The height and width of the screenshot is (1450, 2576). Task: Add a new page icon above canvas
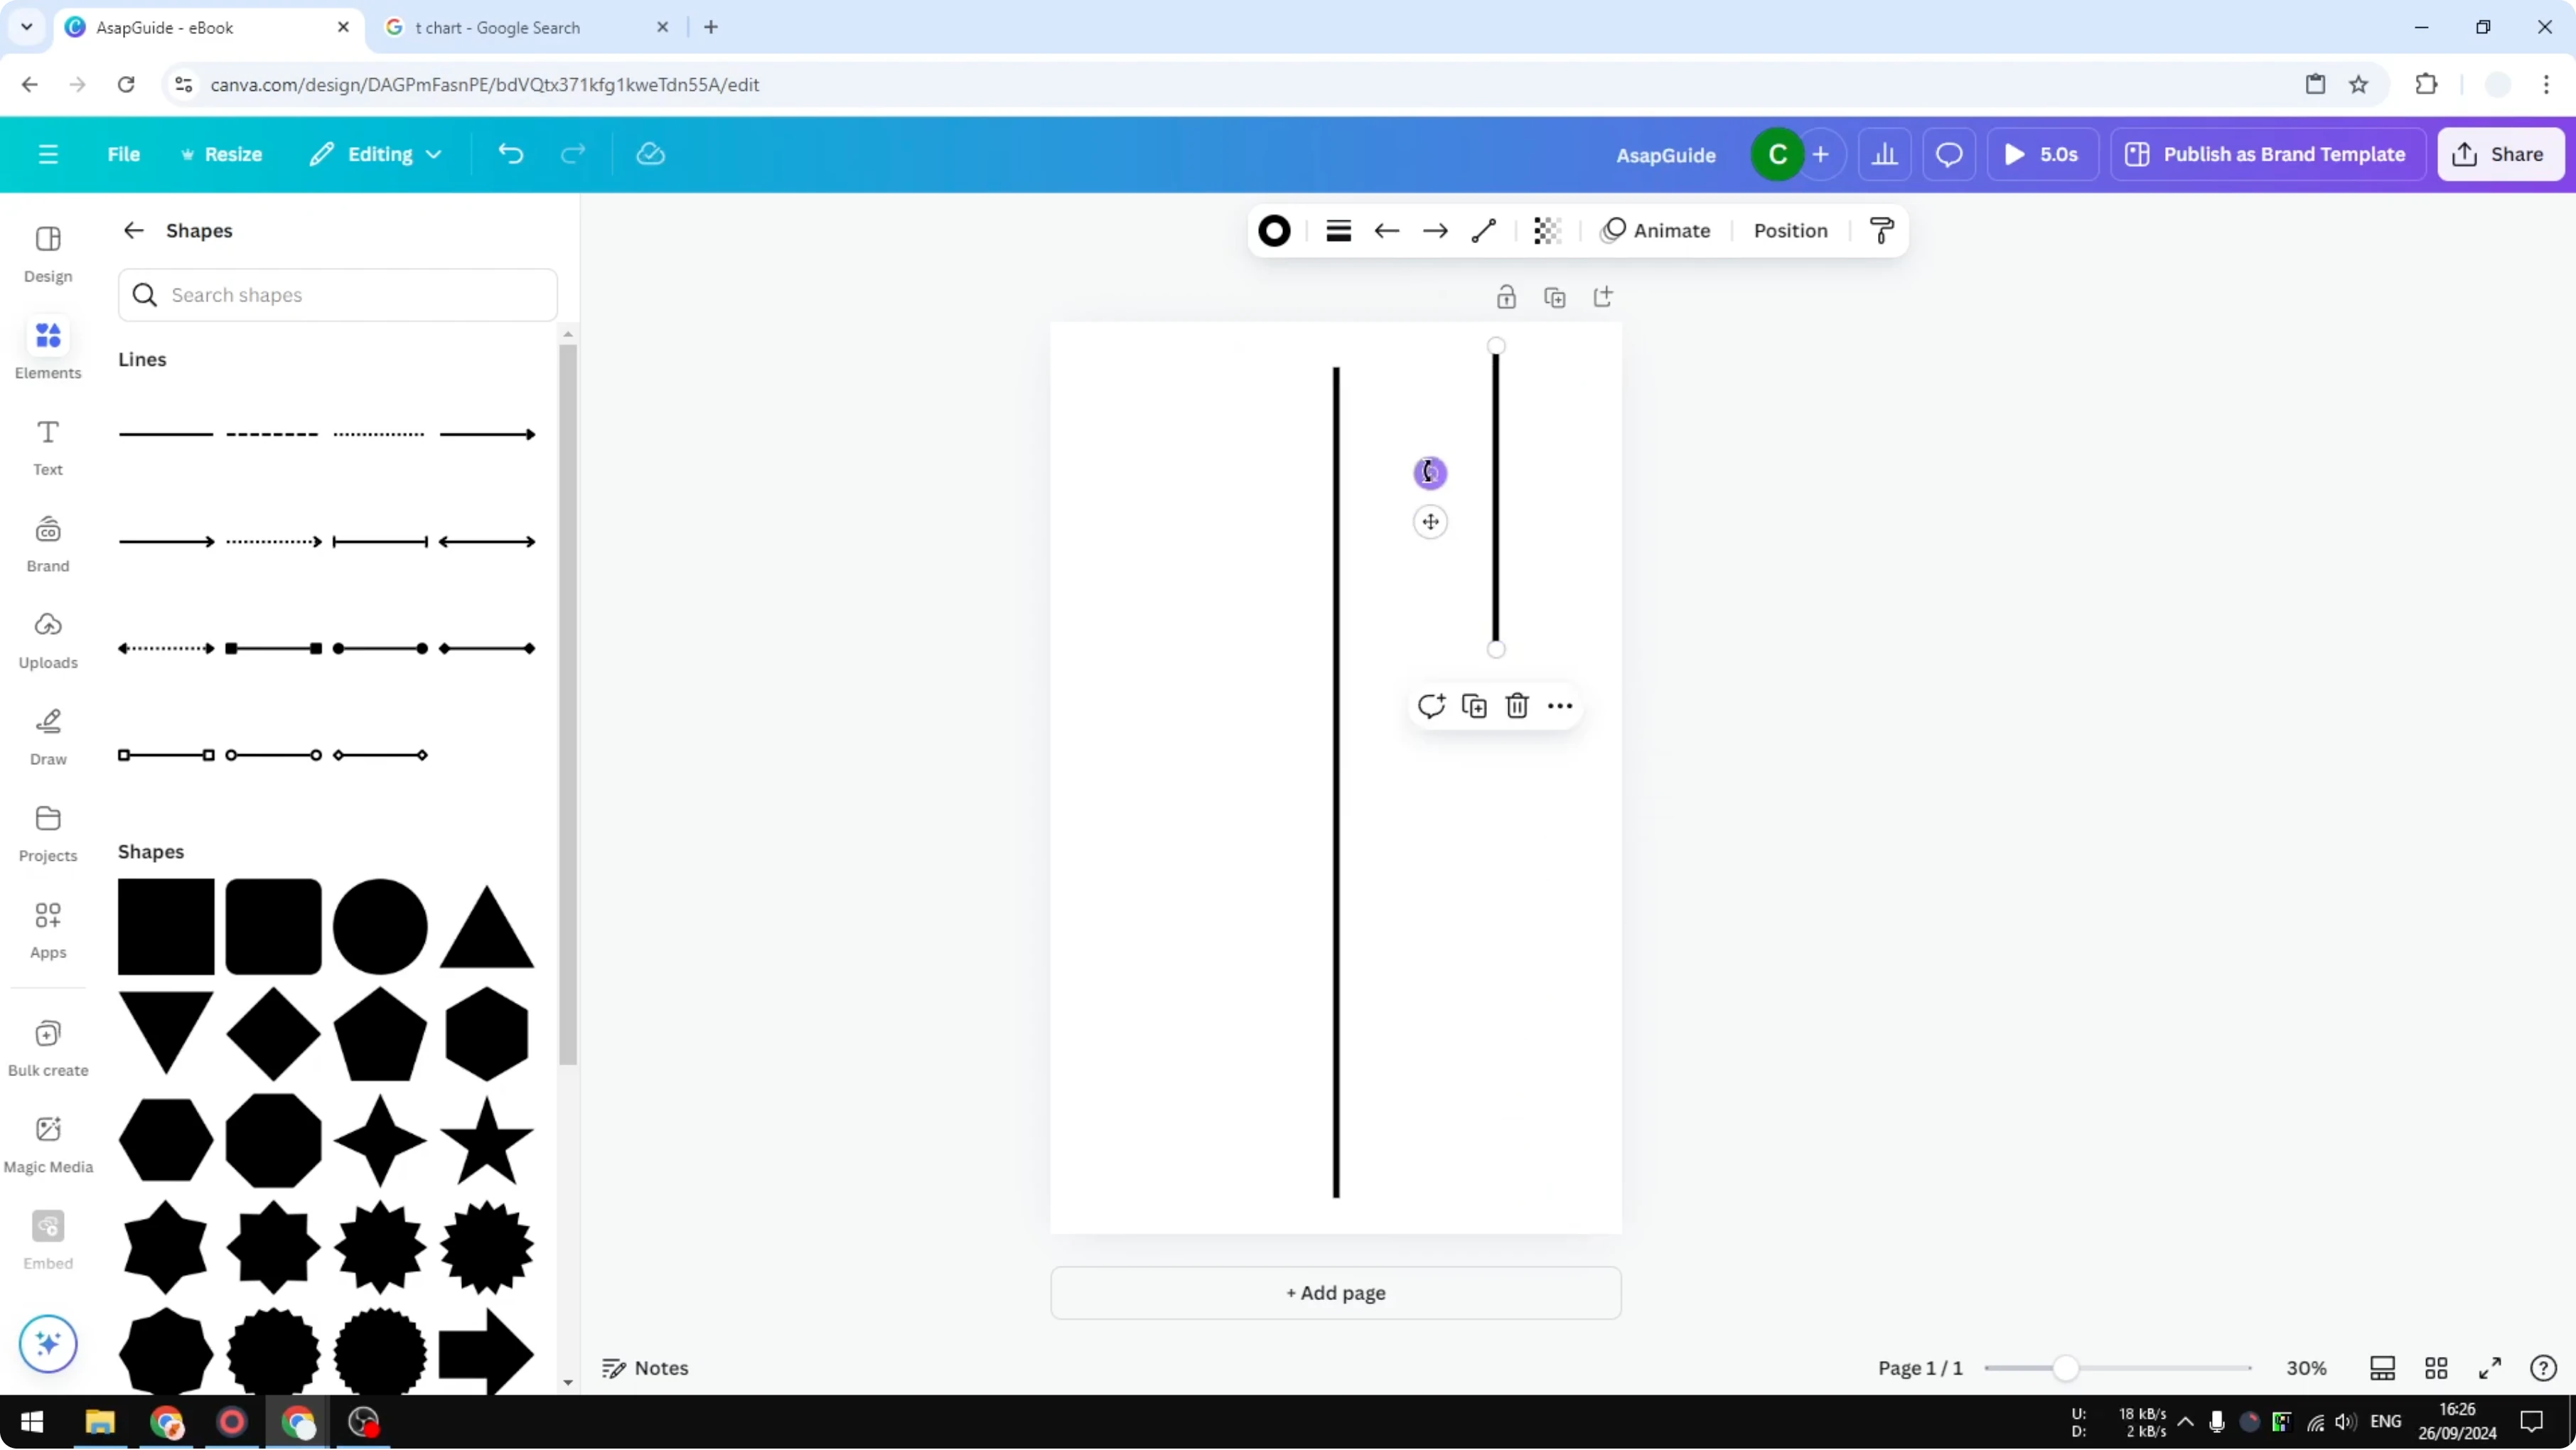1603,297
